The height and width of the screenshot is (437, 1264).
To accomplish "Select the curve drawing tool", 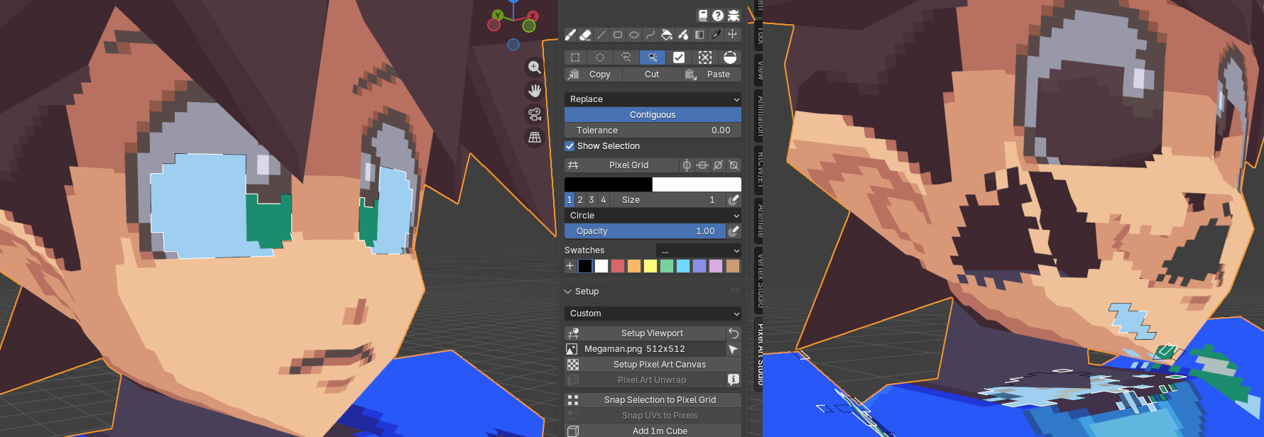I will point(650,35).
